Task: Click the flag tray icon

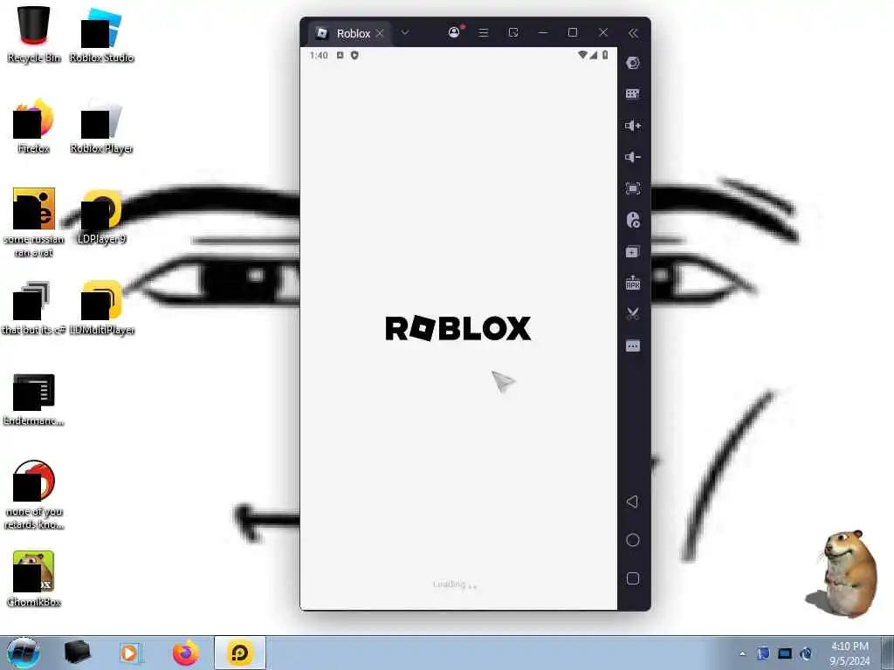Action: 763,653
